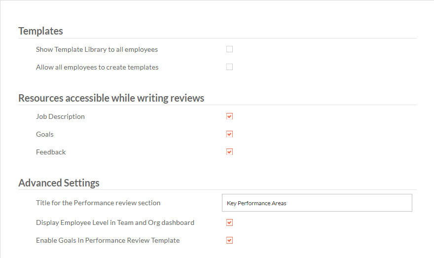Untick the Feedback resource checkbox
The height and width of the screenshot is (258, 434).
point(229,152)
